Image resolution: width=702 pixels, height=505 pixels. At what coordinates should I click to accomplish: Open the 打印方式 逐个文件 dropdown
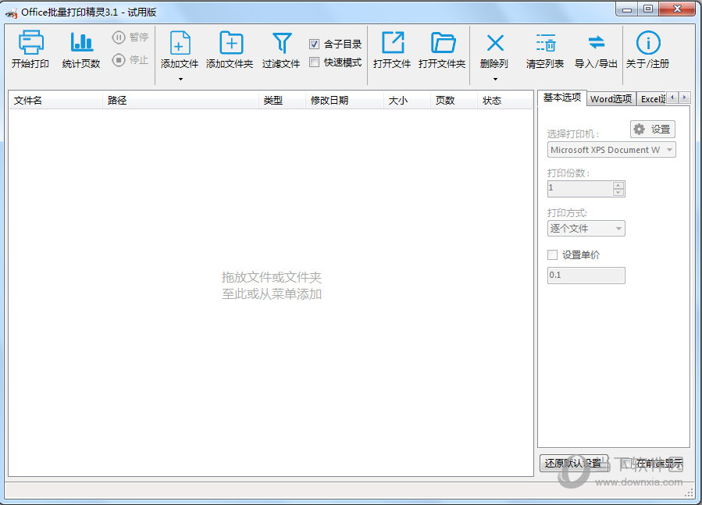[586, 229]
